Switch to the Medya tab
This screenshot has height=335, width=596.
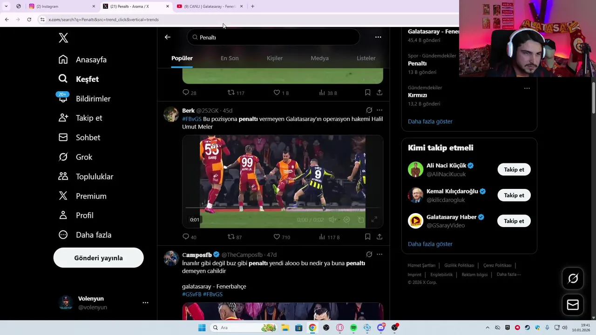(319, 58)
